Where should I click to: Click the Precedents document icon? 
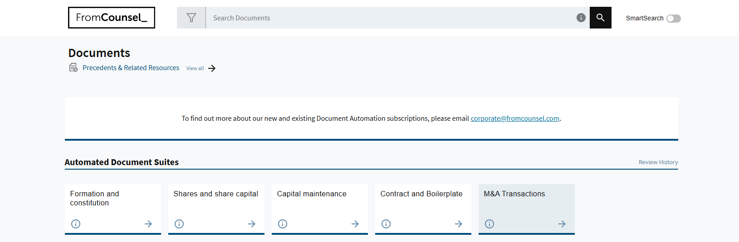click(73, 68)
